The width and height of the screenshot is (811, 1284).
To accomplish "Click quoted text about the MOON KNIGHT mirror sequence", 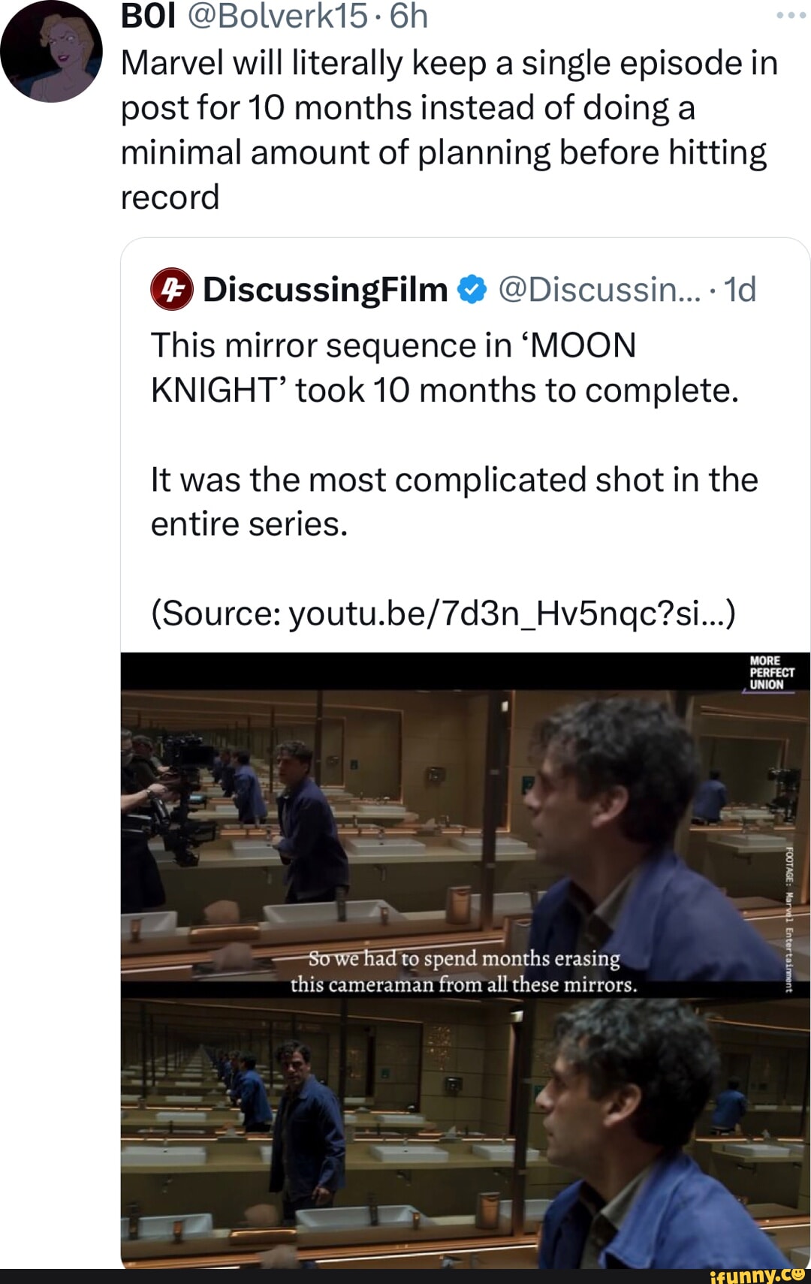I will pos(445,368).
